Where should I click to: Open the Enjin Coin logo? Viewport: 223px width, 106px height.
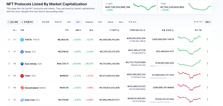(x=22, y=100)
